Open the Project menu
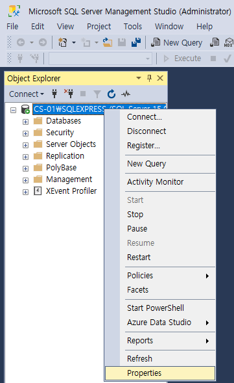 point(99,27)
